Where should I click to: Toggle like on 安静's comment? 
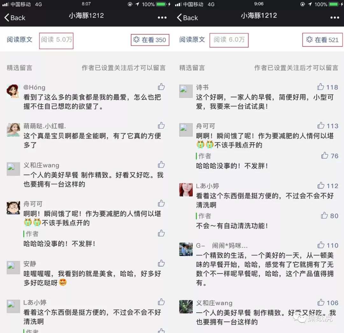tap(161, 263)
